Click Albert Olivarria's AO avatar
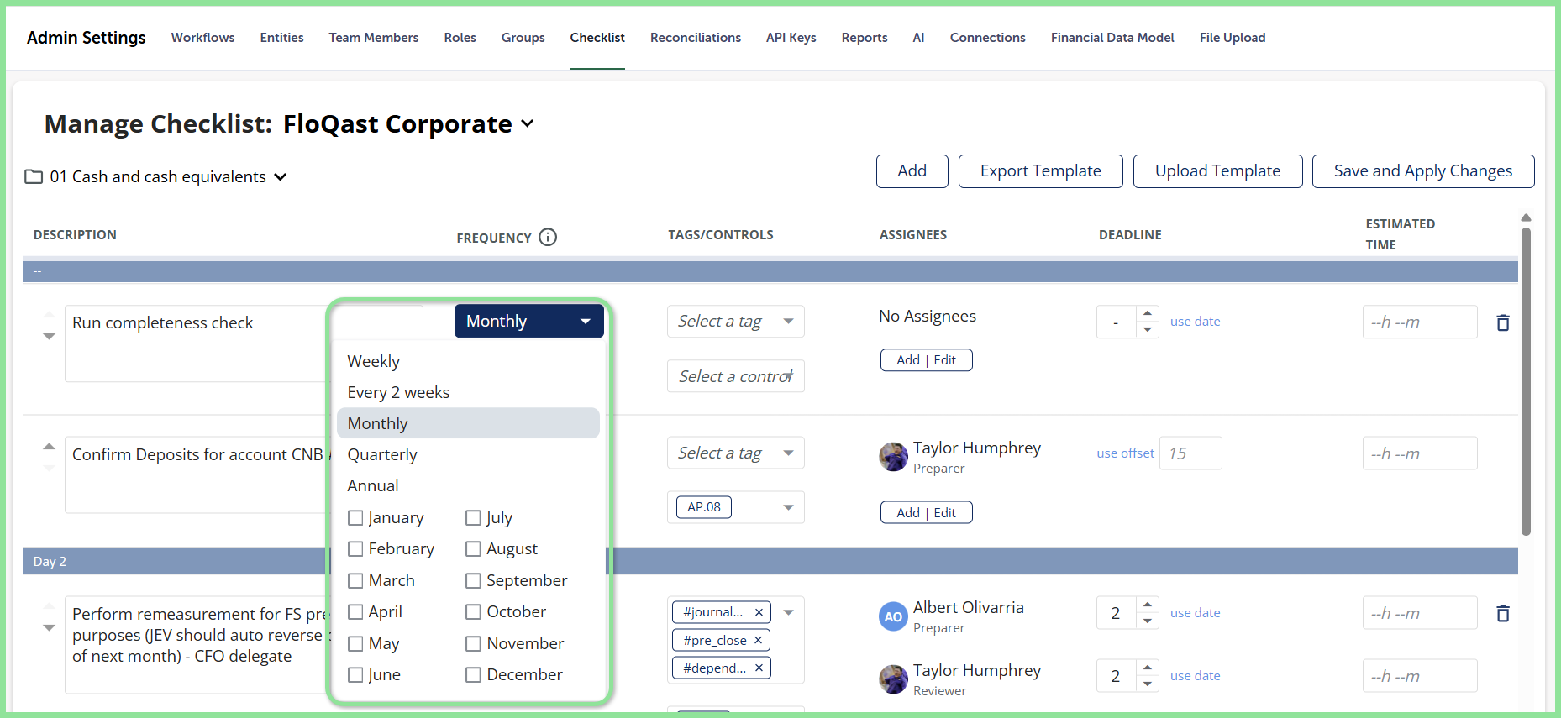Image resolution: width=1561 pixels, height=718 pixels. 893,616
